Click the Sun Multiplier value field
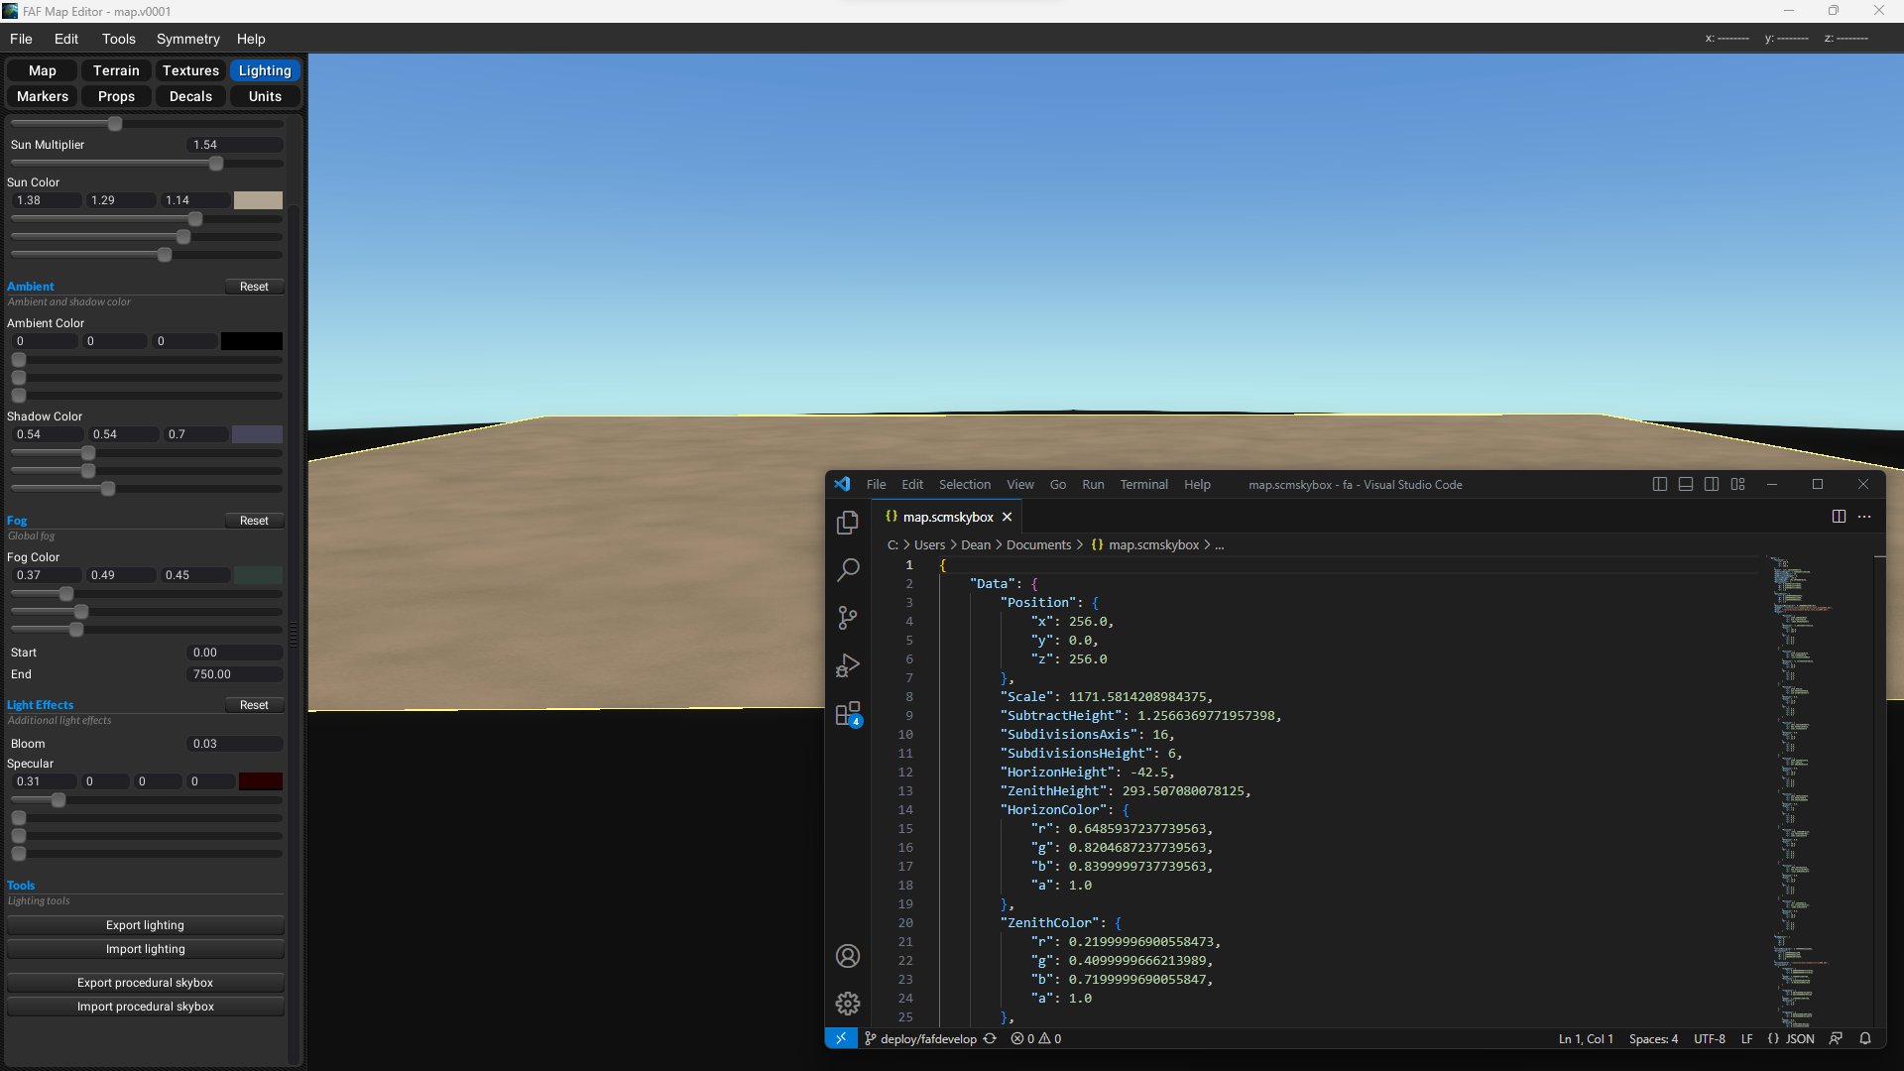Viewport: 1904px width, 1071px height. click(235, 145)
